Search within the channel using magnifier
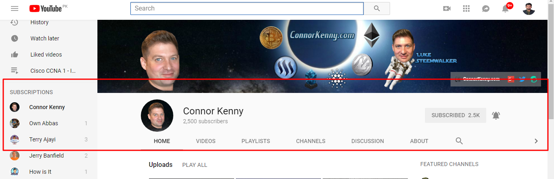 click(459, 141)
